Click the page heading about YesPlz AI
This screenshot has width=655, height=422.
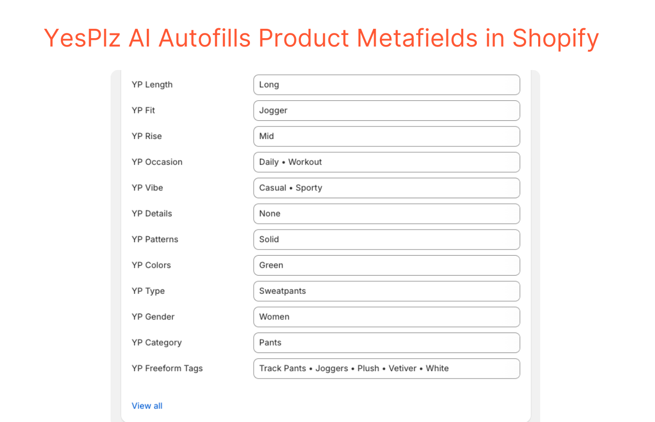tap(321, 38)
